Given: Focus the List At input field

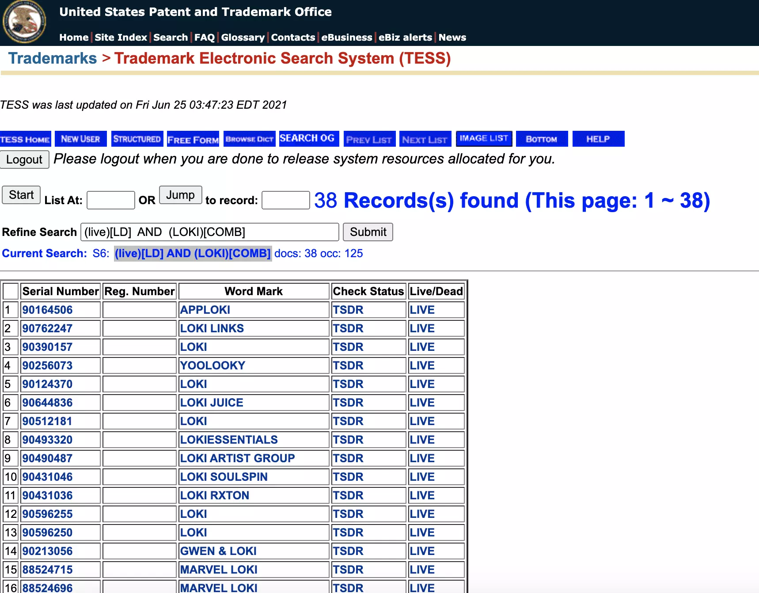Looking at the screenshot, I should [x=111, y=200].
